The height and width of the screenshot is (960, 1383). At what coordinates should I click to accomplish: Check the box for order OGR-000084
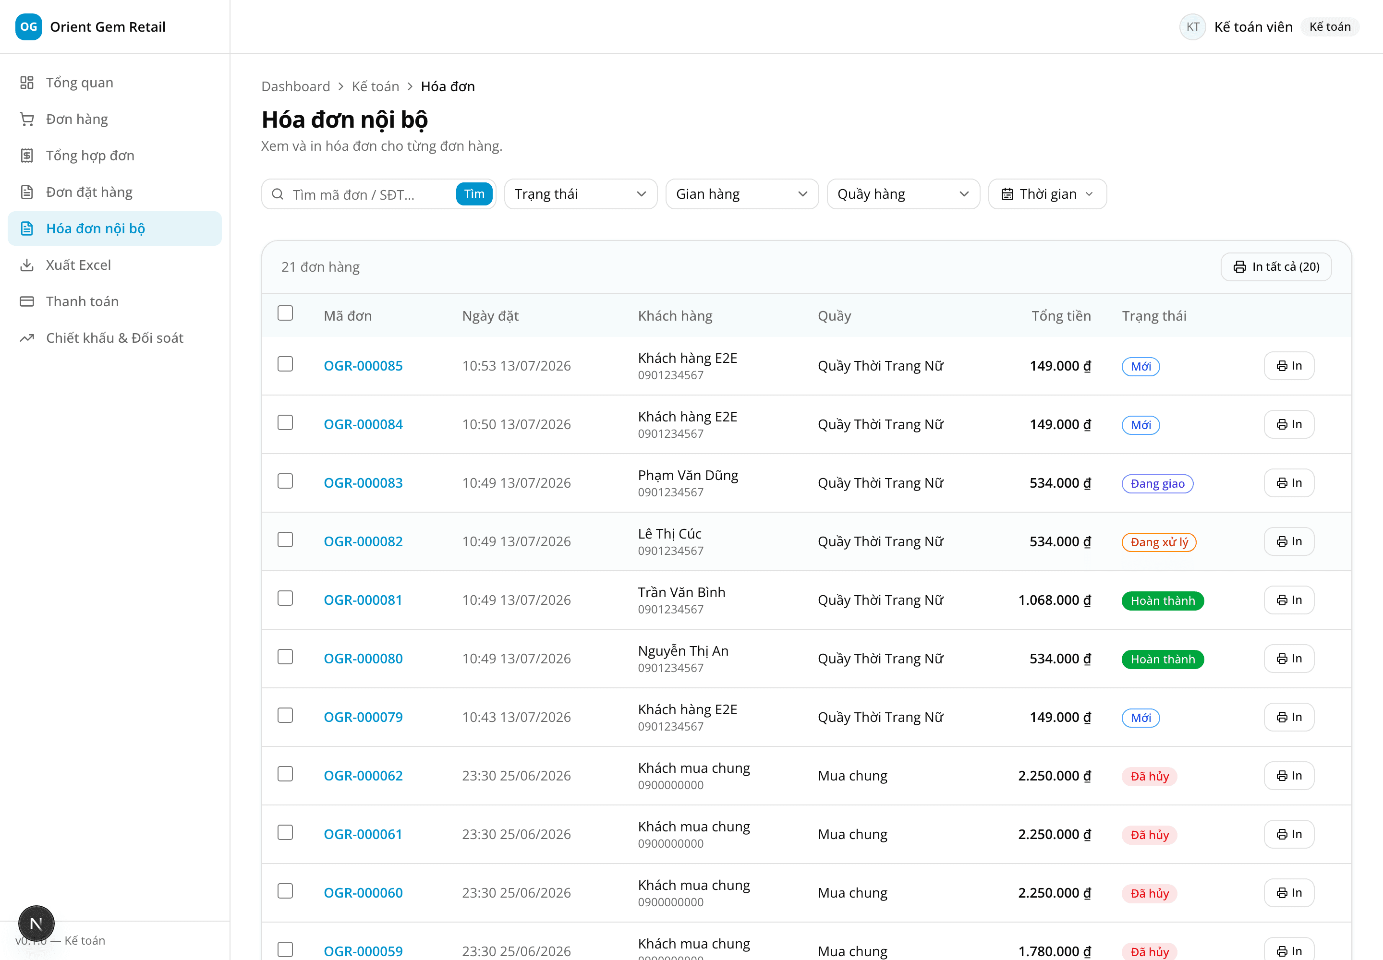tap(285, 423)
